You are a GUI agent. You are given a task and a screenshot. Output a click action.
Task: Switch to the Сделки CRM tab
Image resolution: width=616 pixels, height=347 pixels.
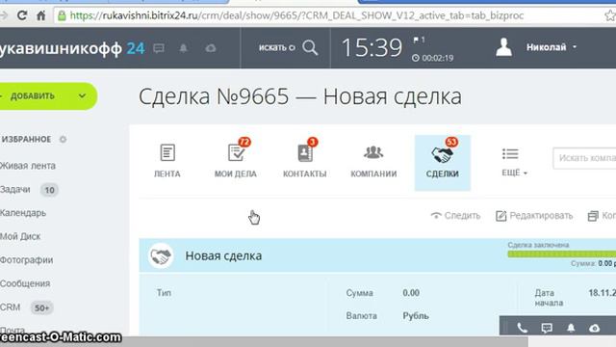(x=443, y=163)
